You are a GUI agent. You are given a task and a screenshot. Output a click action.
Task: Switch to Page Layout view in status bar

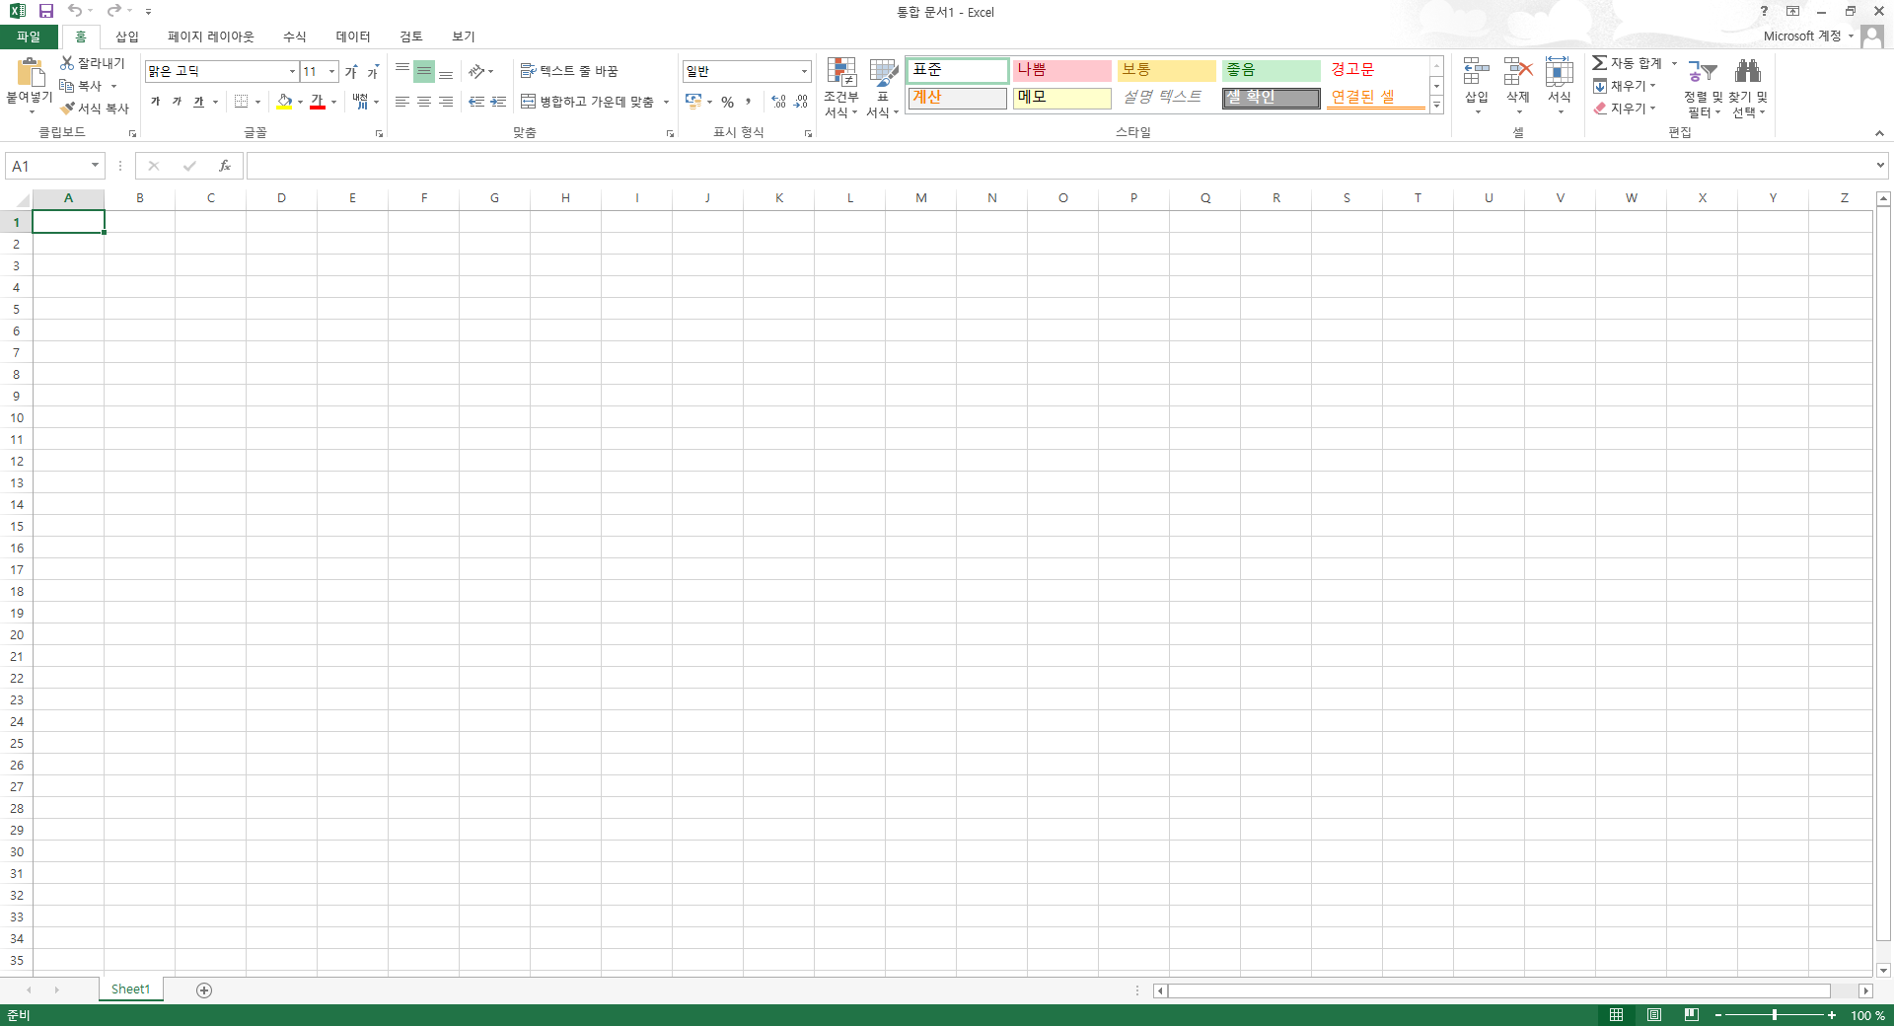point(1654,1014)
